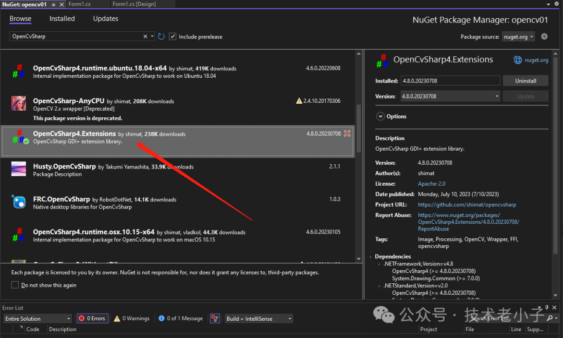This screenshot has width=563, height=338.
Task: Select OpenCvSharp4.runtime.ubuntu.18.04-x64 package title
Action: point(100,68)
